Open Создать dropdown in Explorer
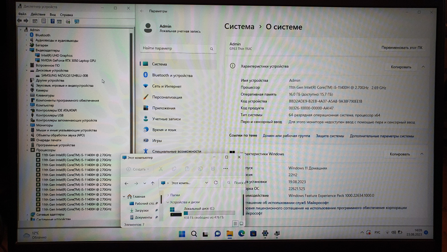The width and height of the screenshot is (447, 252). tap(138, 169)
